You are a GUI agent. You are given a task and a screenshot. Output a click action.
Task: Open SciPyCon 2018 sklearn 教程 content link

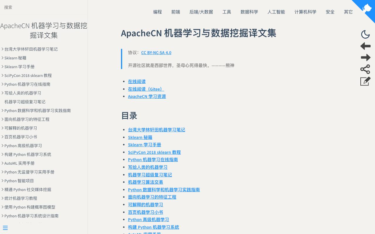coord(154,152)
